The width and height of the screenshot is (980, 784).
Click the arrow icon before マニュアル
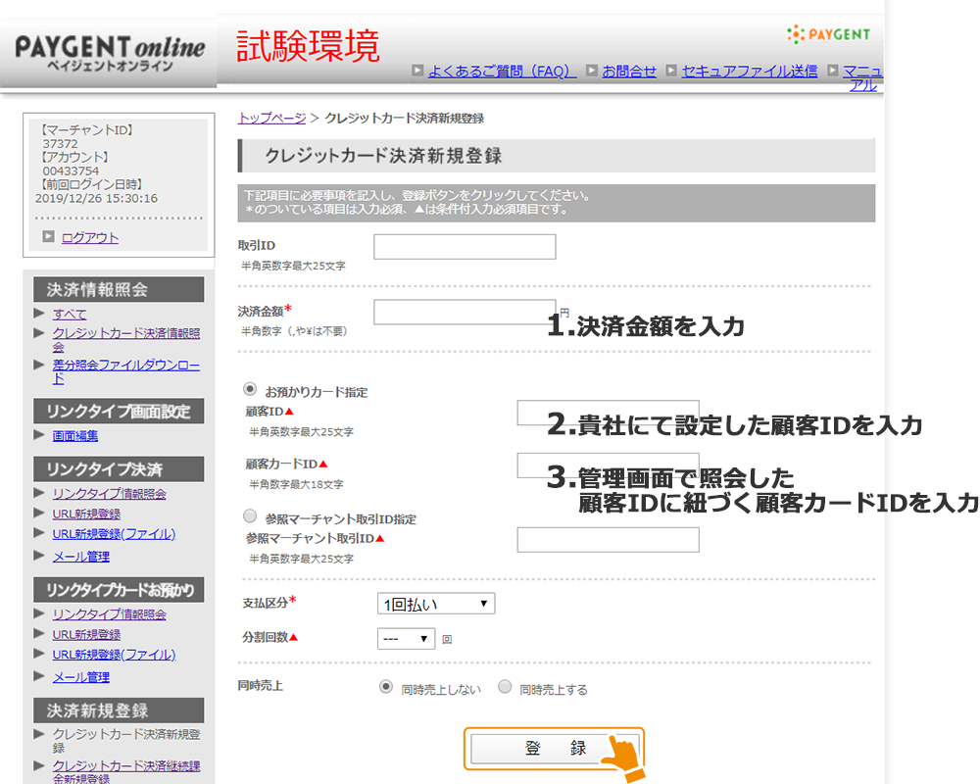click(x=832, y=70)
